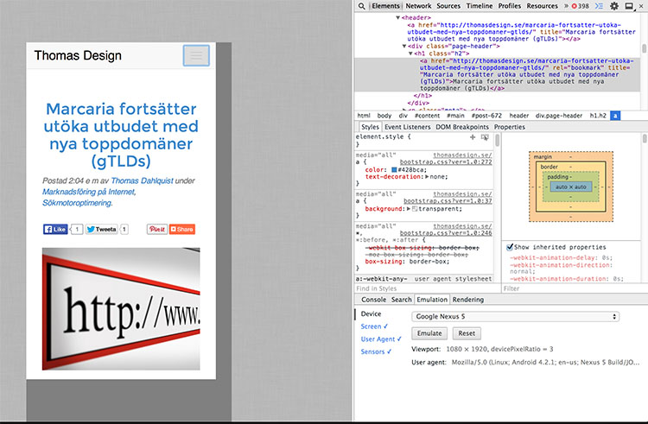Open the Sources panel tab
This screenshot has width=648, height=424.
(448, 6)
